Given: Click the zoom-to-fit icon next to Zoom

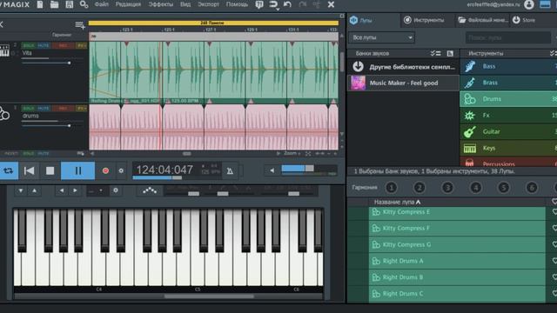Looking at the screenshot, I should [308, 154].
